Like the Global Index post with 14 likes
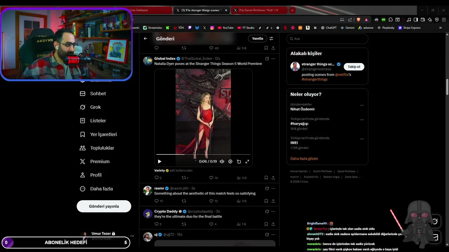 pos(211,177)
